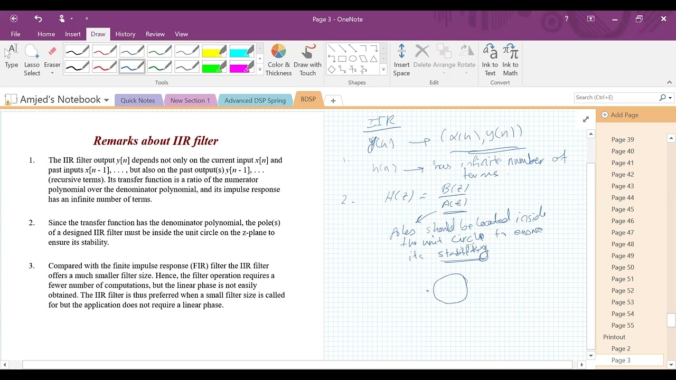This screenshot has width=676, height=380.
Task: Create a new section with plus tab
Action: (x=333, y=100)
